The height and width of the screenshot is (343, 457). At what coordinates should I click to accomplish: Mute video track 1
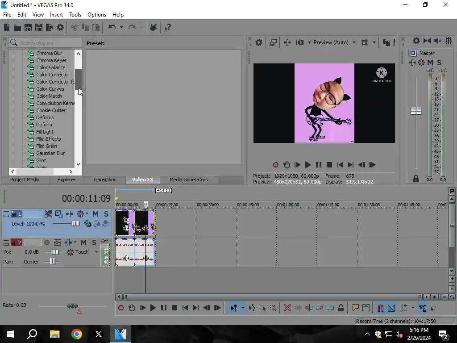coord(96,214)
